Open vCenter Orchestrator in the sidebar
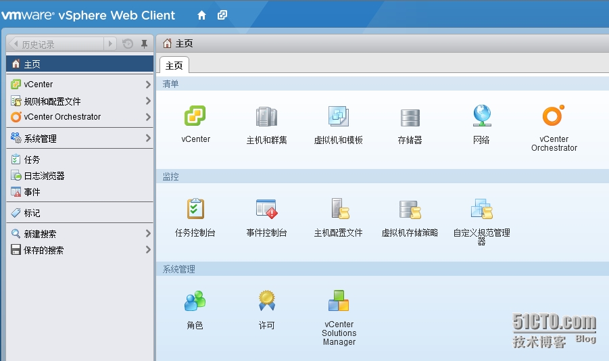609x361 pixels. pyautogui.click(x=80, y=116)
